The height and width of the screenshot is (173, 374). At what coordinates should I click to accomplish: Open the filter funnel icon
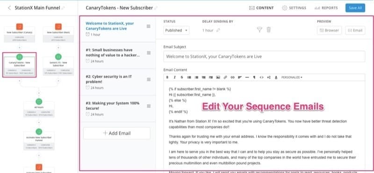pyautogui.click(x=259, y=30)
